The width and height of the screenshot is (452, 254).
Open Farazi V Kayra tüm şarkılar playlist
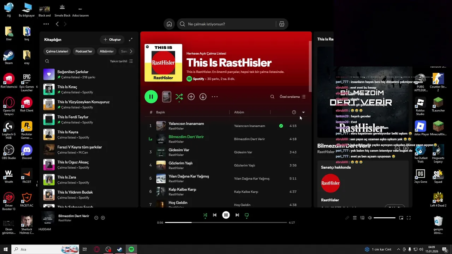coord(88,150)
